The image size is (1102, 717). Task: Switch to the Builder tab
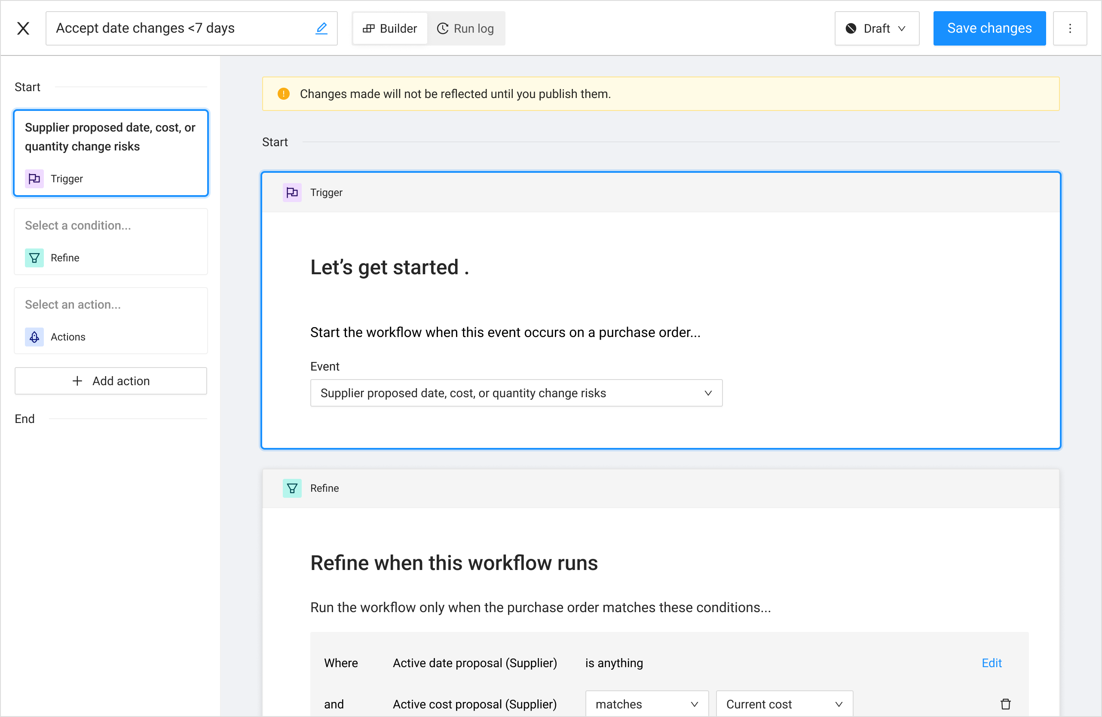click(x=390, y=28)
